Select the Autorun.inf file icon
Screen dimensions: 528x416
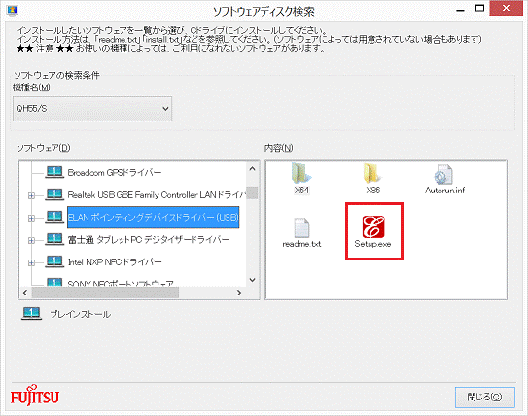[443, 174]
